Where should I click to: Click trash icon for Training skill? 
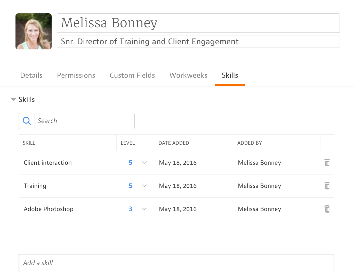pyautogui.click(x=327, y=186)
